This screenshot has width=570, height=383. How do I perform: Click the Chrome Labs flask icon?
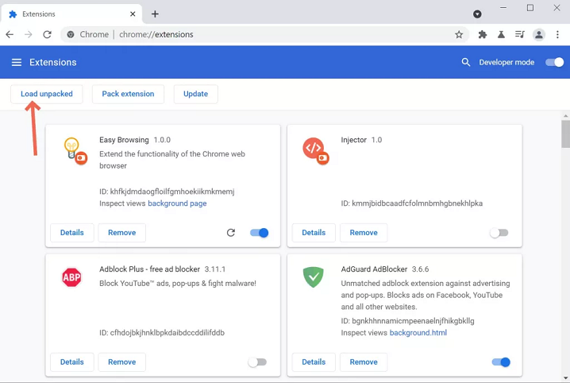tap(501, 34)
